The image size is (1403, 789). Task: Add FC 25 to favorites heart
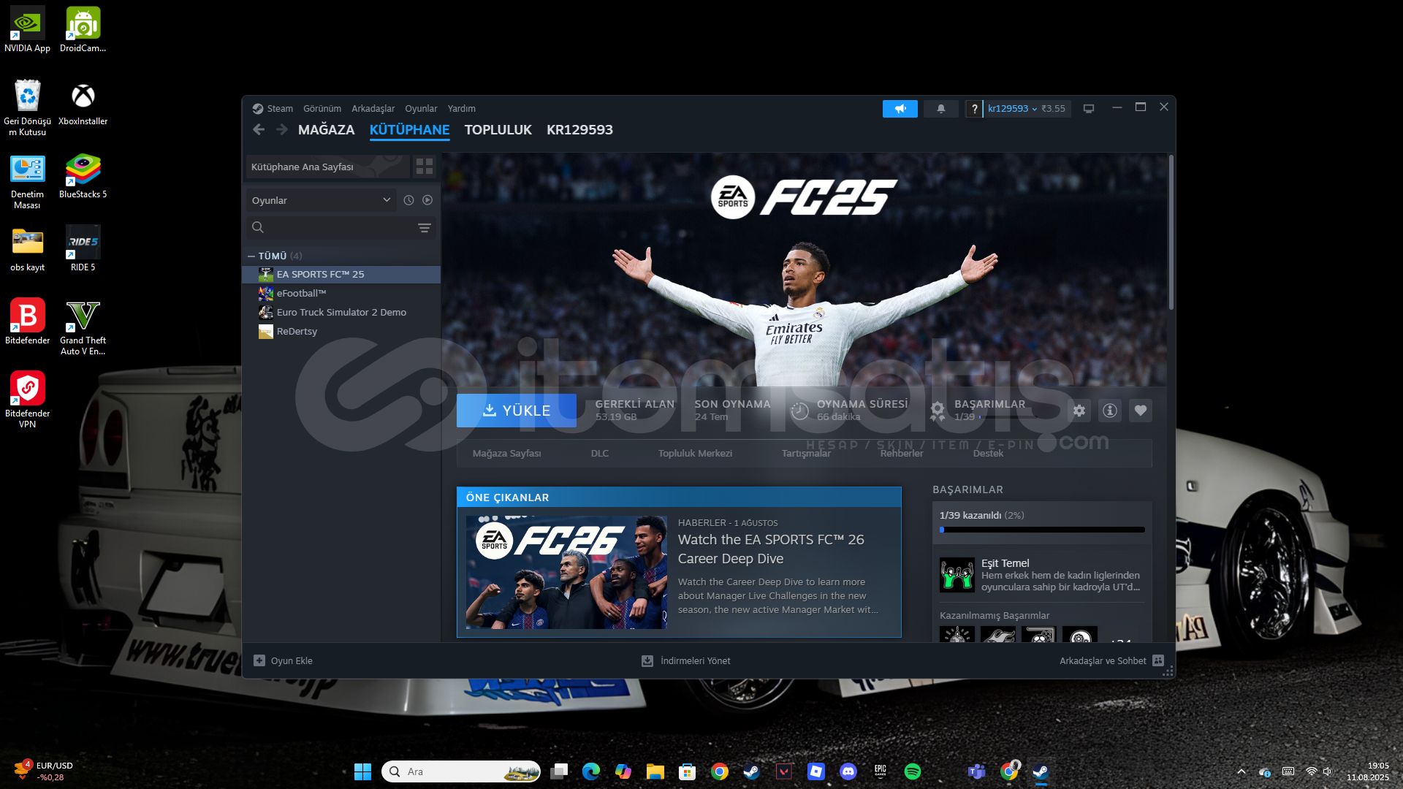[x=1140, y=411]
